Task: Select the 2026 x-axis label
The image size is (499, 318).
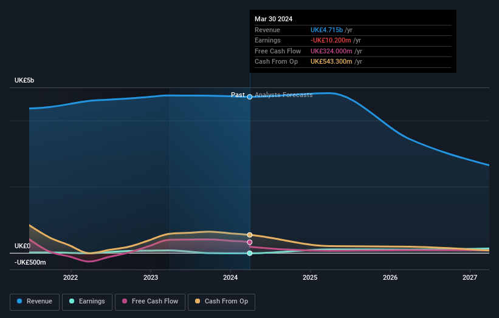Action: pyautogui.click(x=390, y=277)
